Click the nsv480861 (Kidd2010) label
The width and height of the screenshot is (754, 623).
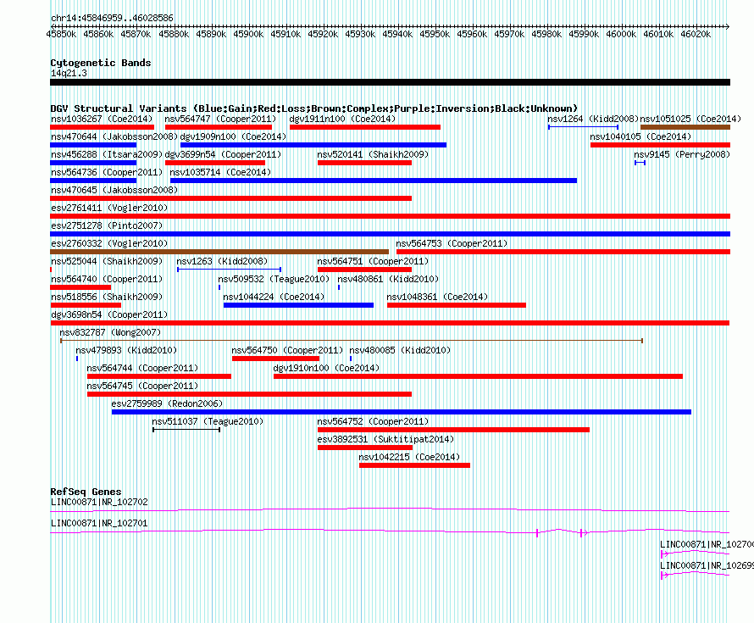(388, 279)
